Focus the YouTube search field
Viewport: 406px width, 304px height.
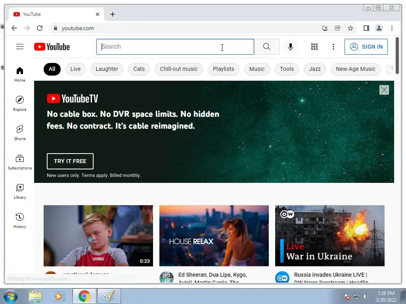(x=175, y=47)
